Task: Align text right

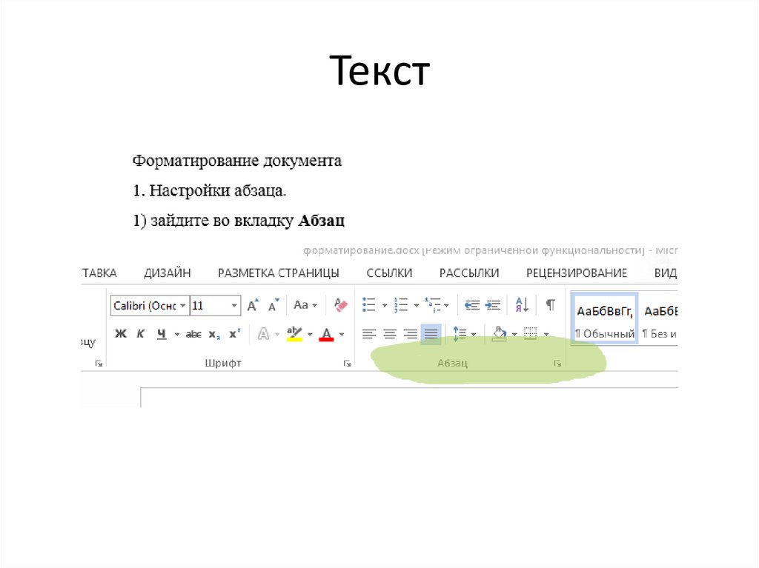Action: coord(411,334)
